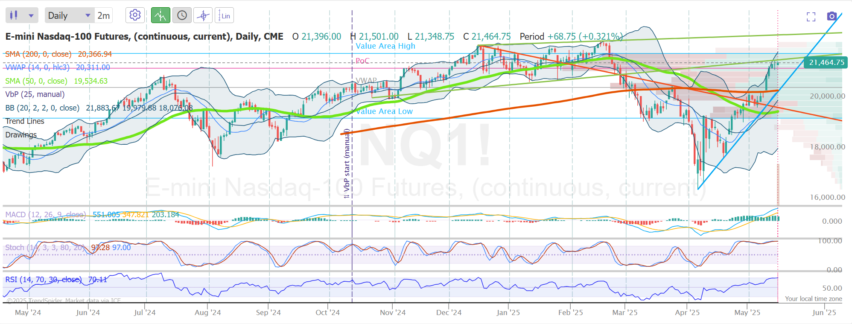Click the high price value 21,501.00
Viewport: 852px width, 324px height.
click(379, 37)
